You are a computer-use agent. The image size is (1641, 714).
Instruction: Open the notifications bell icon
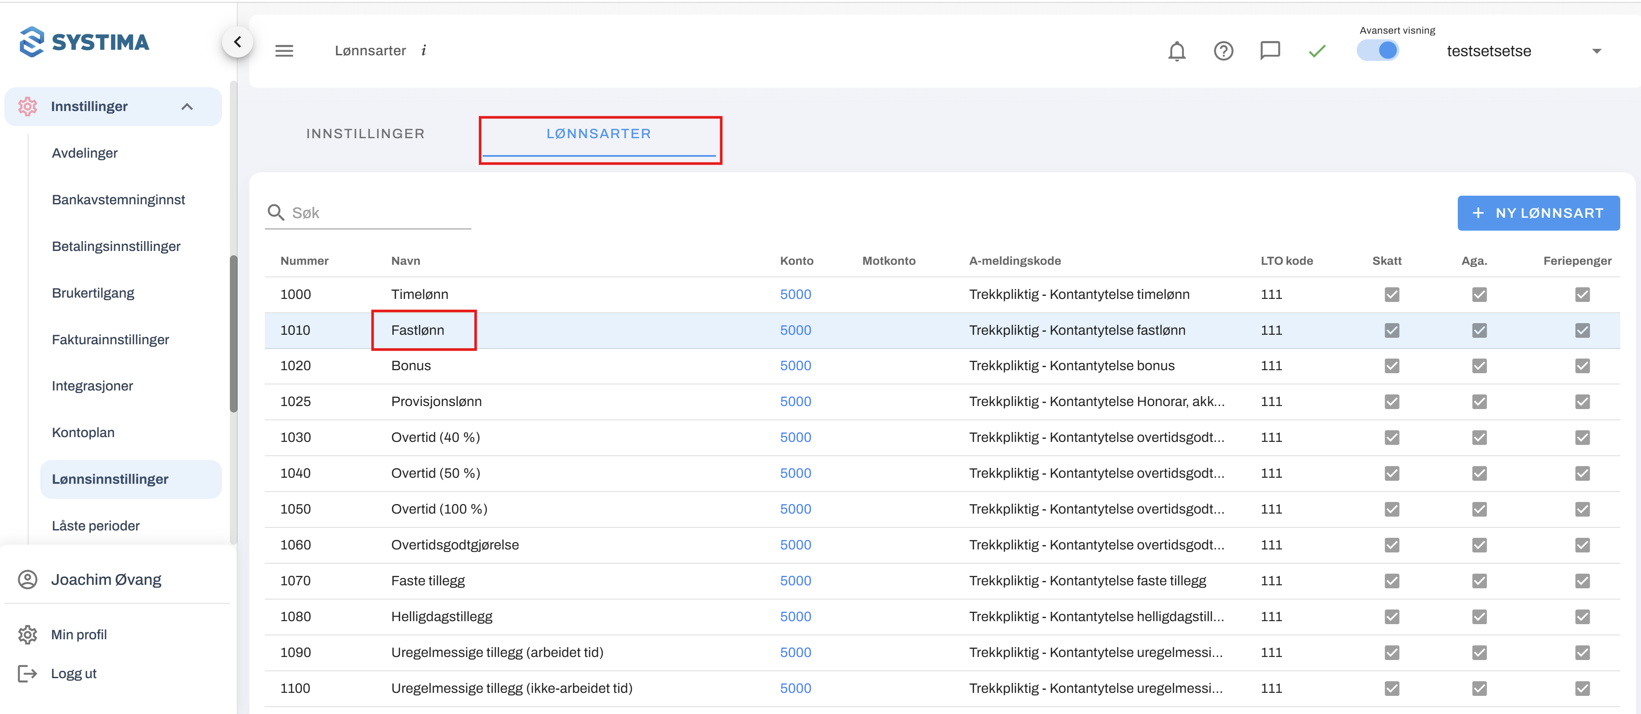(1176, 51)
